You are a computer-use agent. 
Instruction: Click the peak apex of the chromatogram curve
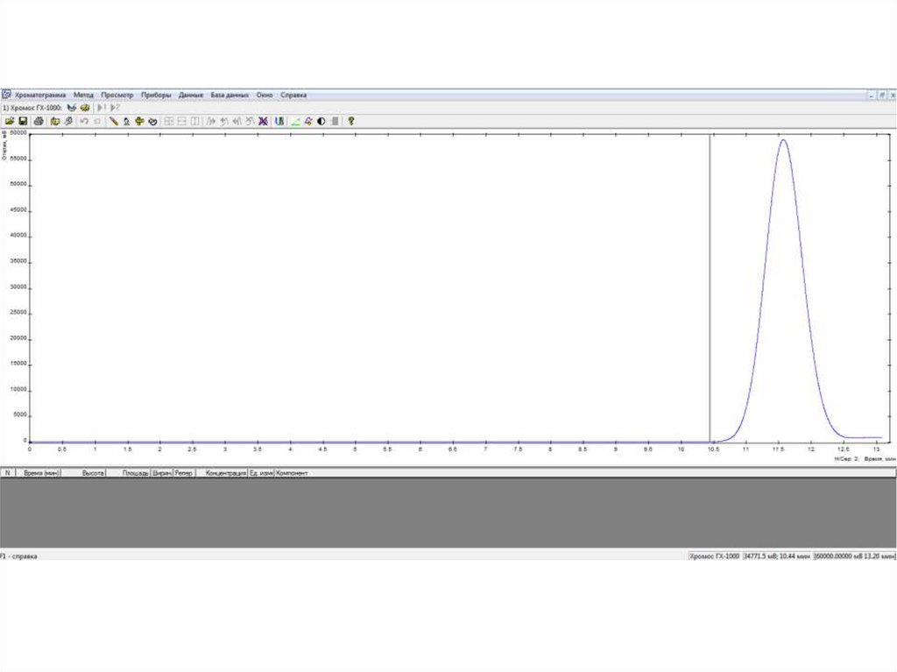[782, 140]
